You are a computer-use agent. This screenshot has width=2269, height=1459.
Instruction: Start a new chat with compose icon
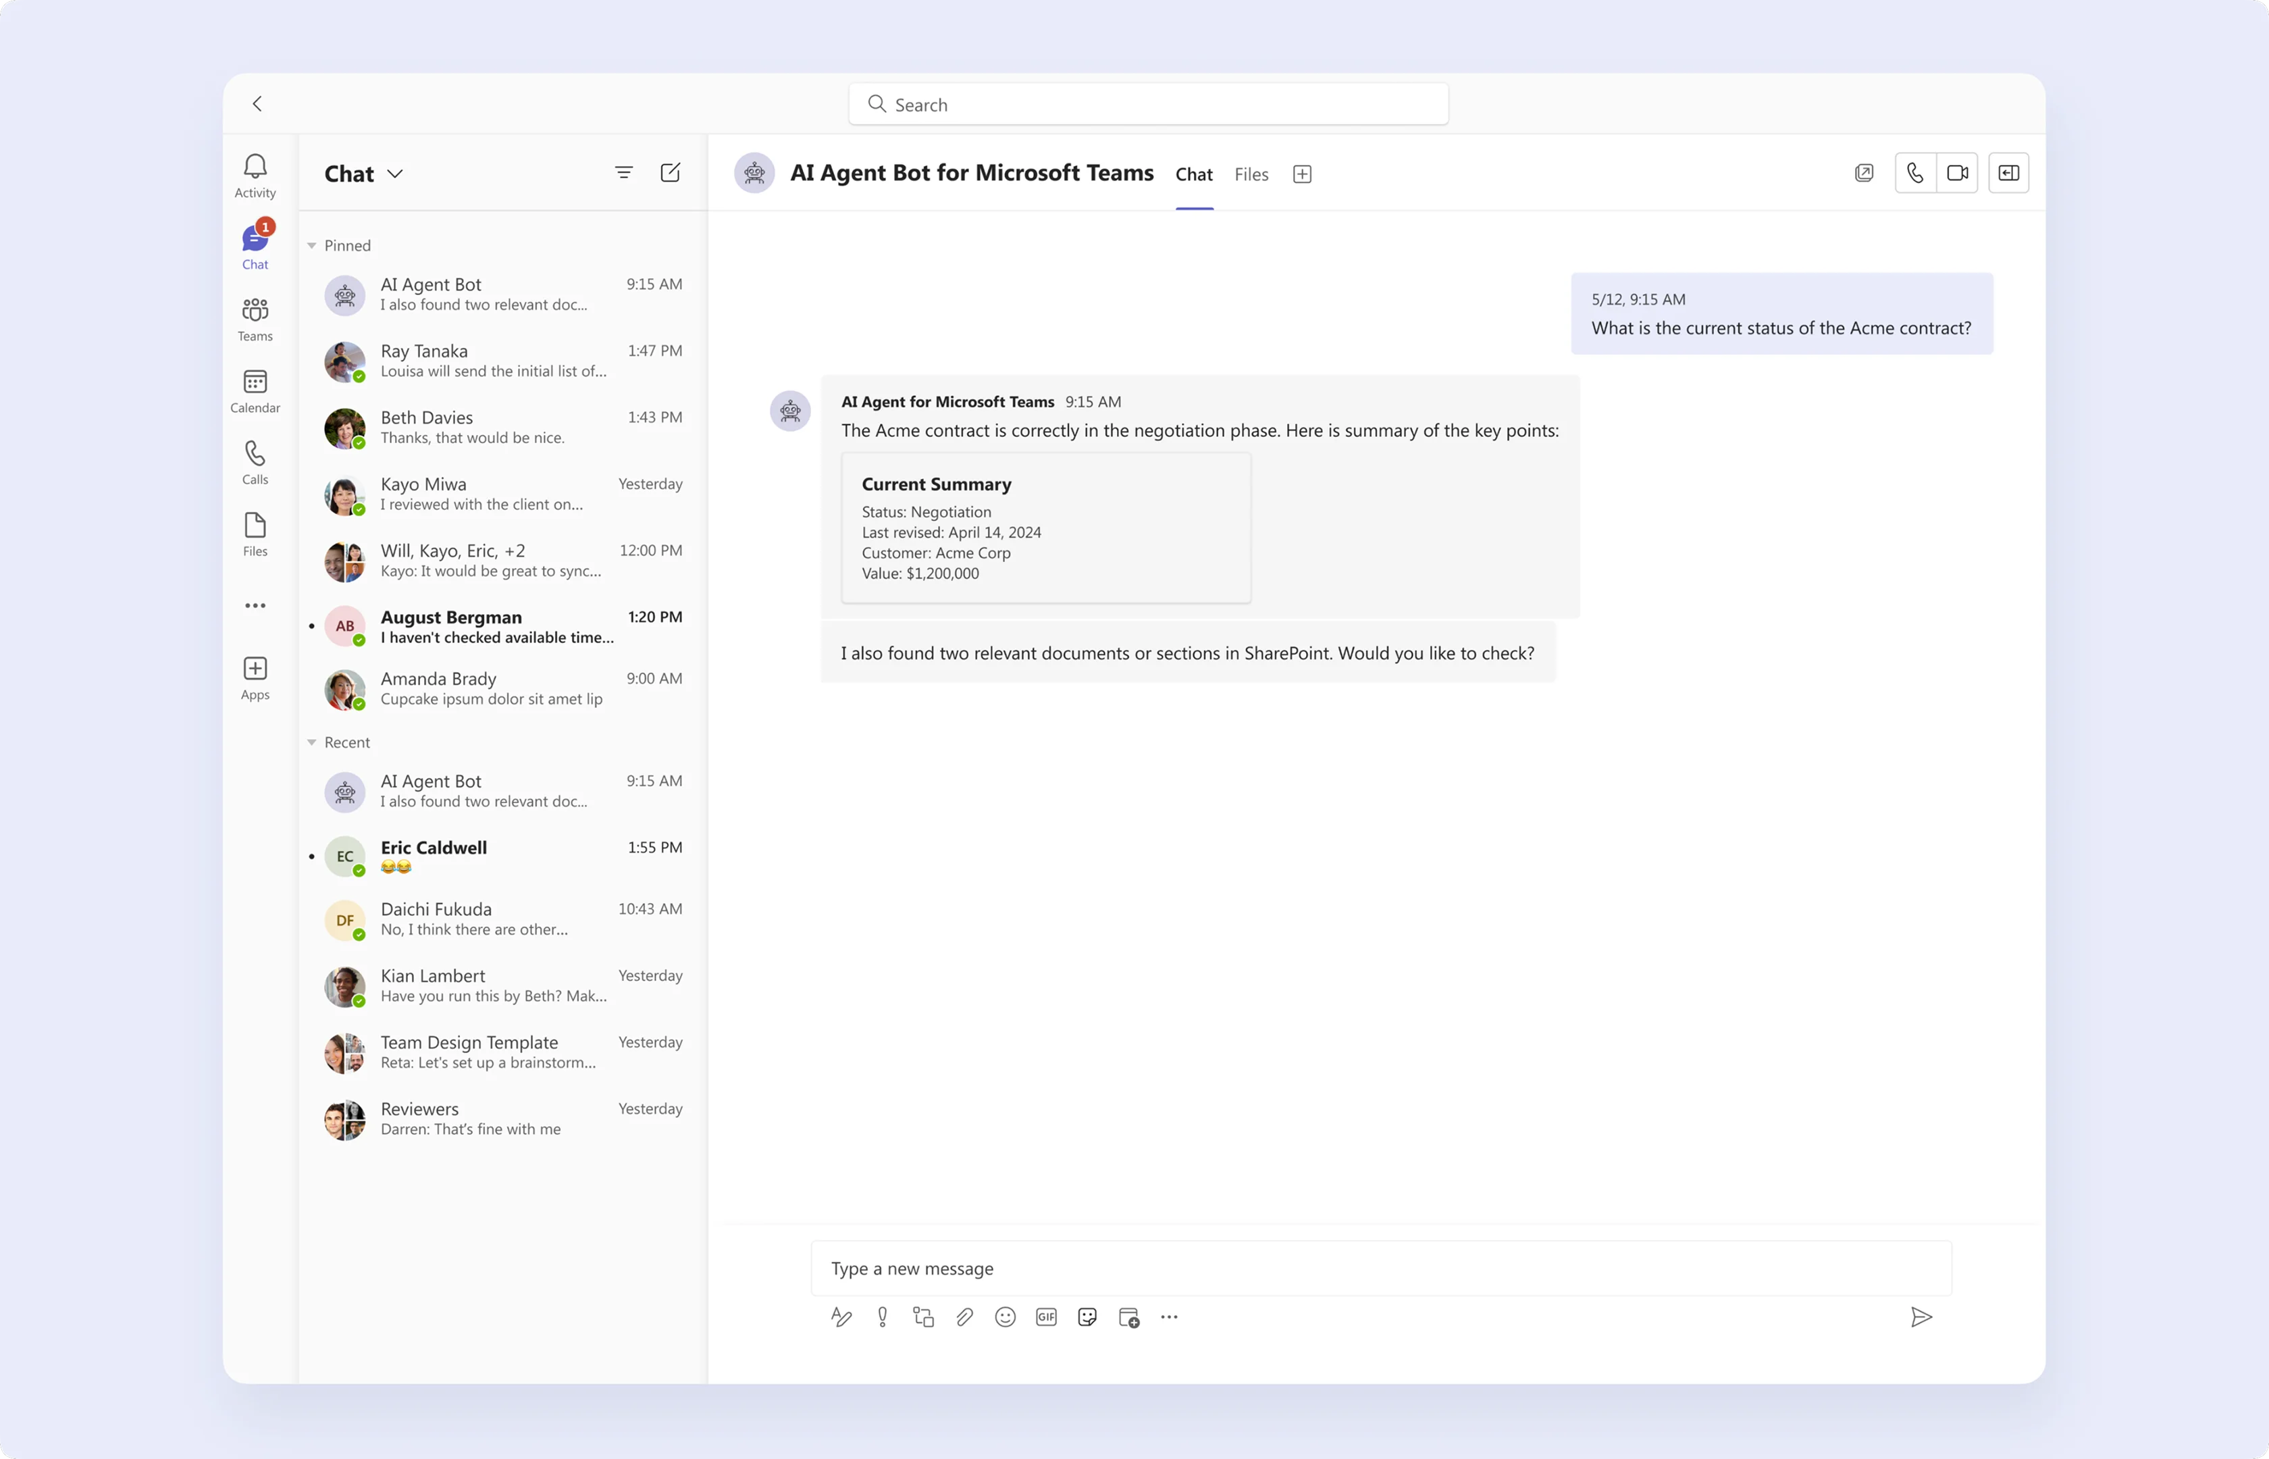(x=671, y=172)
